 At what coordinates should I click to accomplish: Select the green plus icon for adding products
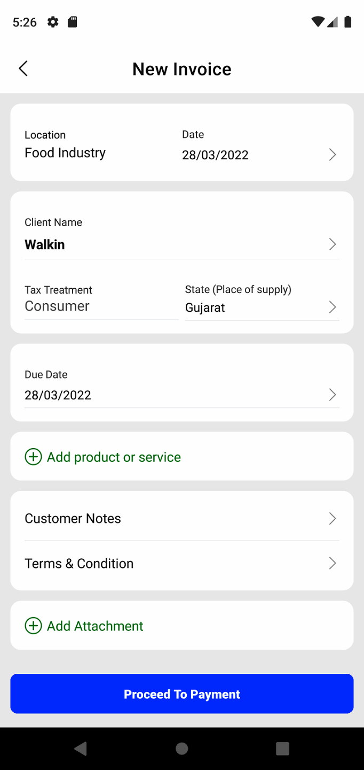click(x=33, y=457)
